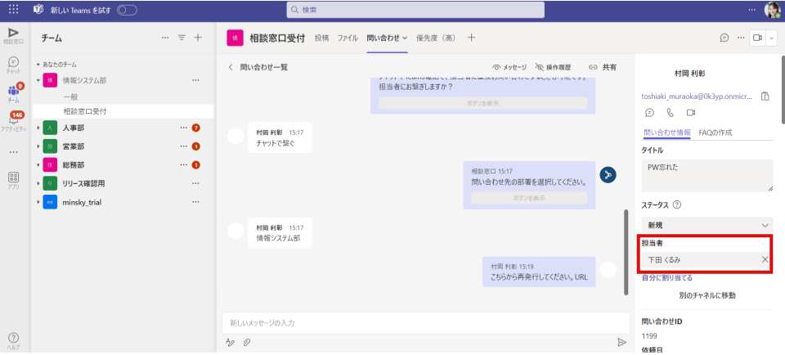Switch to the 優先度（高） tab

436,38
